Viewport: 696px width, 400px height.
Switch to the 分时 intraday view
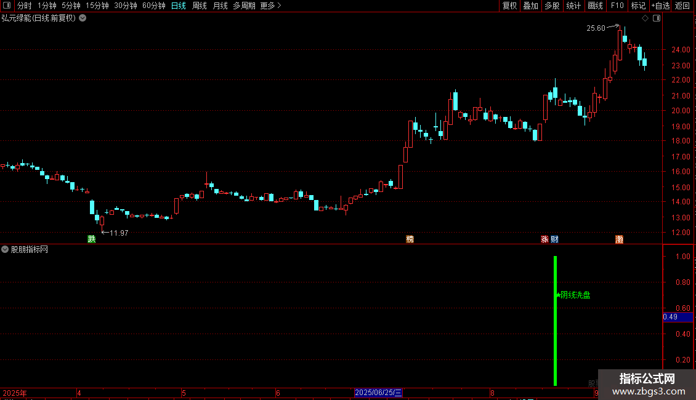(25, 6)
